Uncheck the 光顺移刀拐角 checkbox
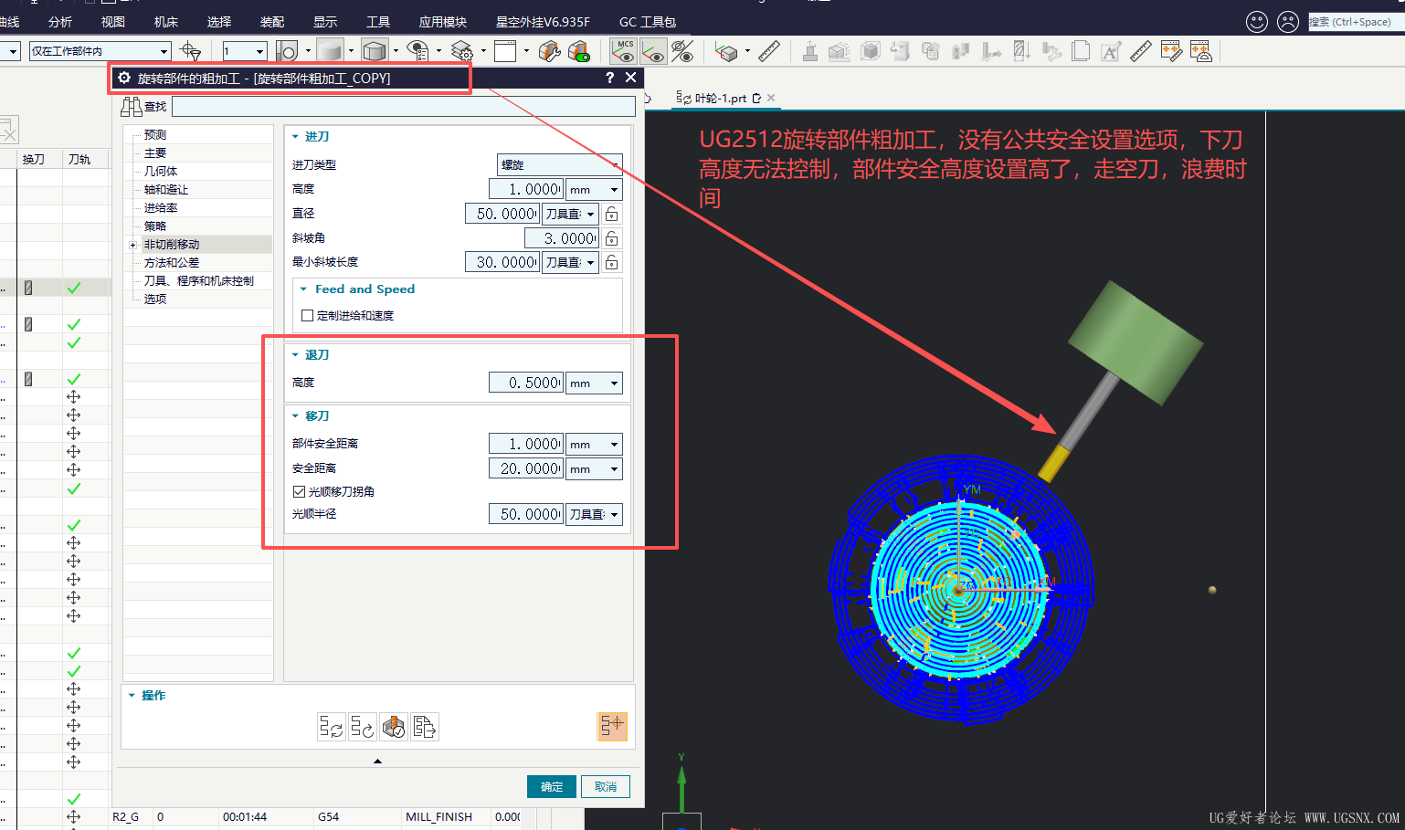This screenshot has width=1405, height=830. (299, 491)
